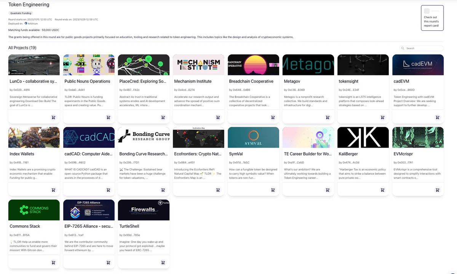Open EVMcrispr banner image
Viewport: 457px width, 274px height.
[418, 137]
